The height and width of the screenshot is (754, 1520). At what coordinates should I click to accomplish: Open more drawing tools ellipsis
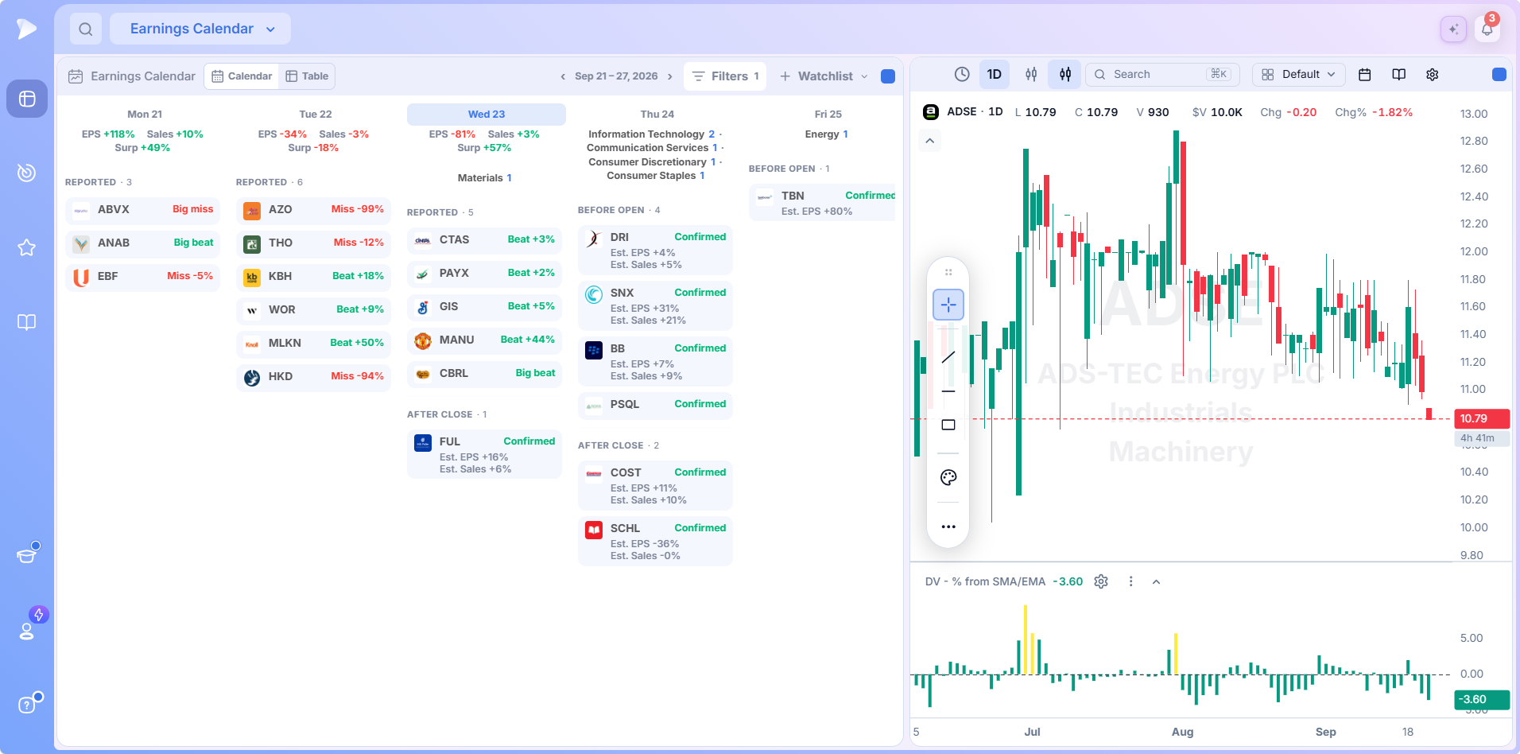click(948, 527)
